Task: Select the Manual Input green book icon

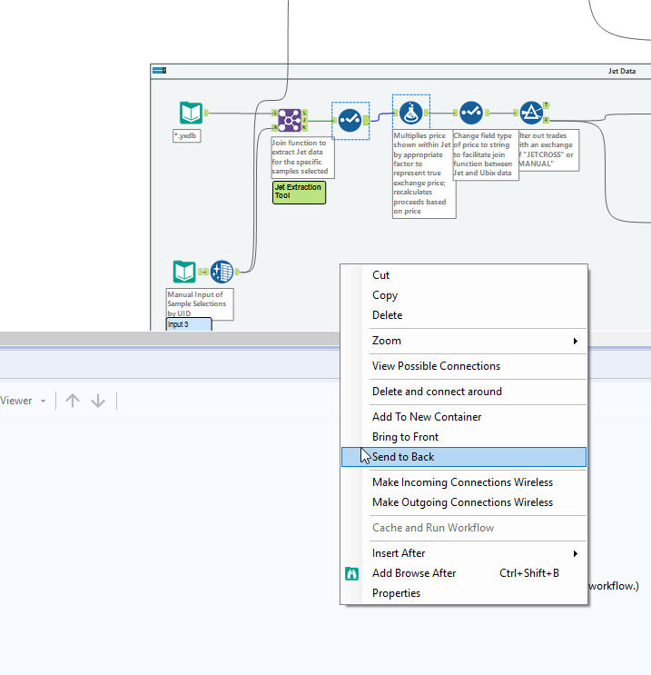Action: (x=184, y=272)
